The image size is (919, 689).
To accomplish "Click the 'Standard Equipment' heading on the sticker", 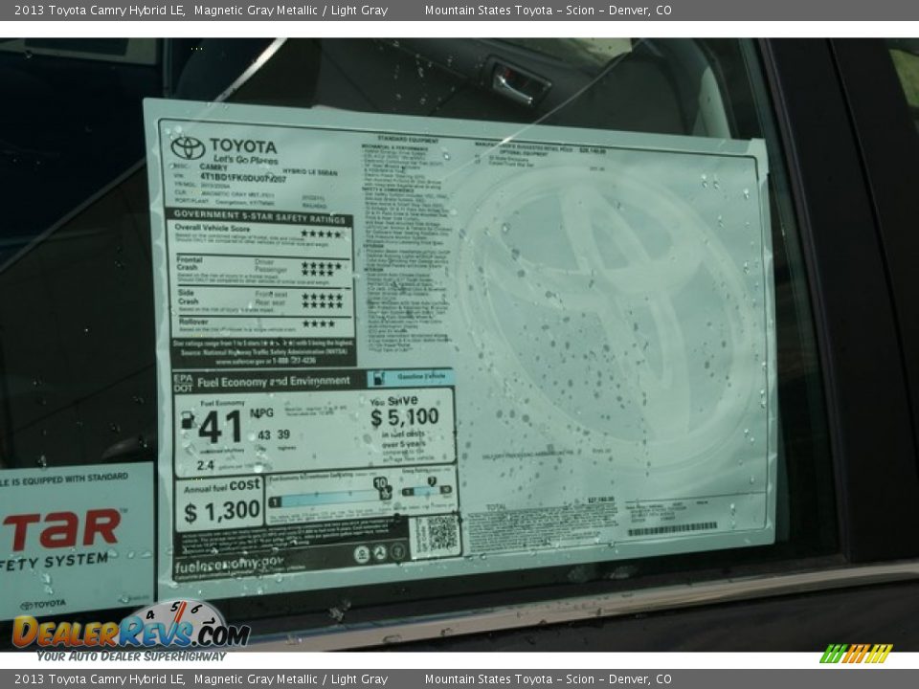I will [408, 140].
